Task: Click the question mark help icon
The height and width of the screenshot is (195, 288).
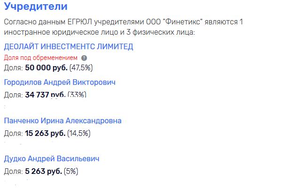Action: [x=84, y=58]
